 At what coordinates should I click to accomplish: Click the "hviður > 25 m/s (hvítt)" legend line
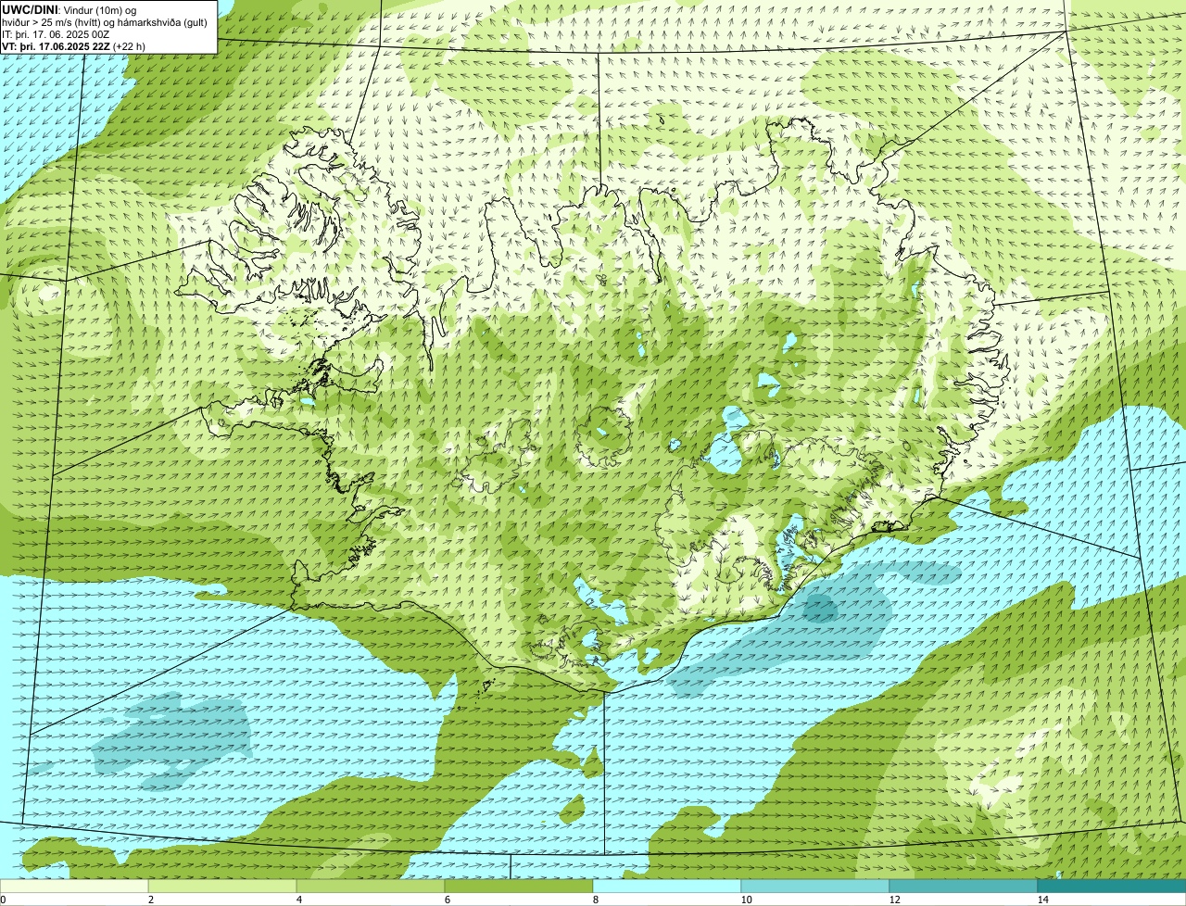click(x=107, y=22)
